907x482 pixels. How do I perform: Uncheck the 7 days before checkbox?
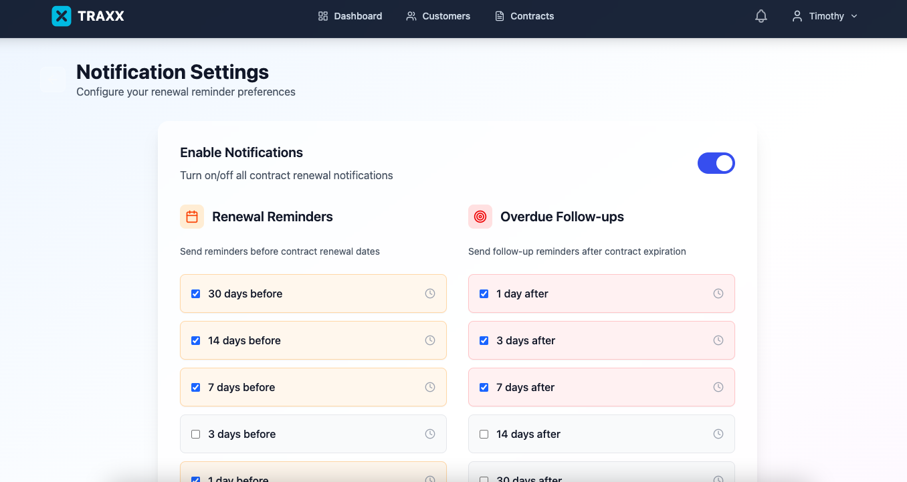196,387
